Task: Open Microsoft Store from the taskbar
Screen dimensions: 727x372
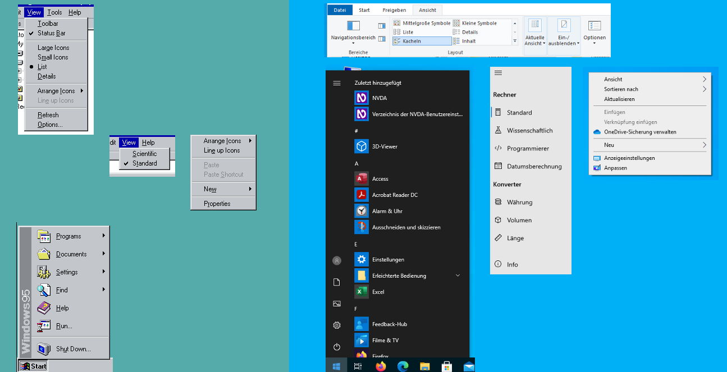Action: click(447, 366)
